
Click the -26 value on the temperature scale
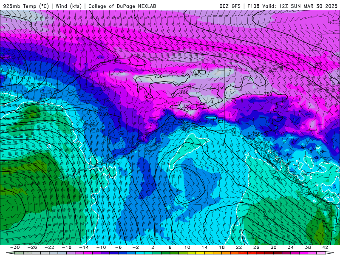pos(32,247)
